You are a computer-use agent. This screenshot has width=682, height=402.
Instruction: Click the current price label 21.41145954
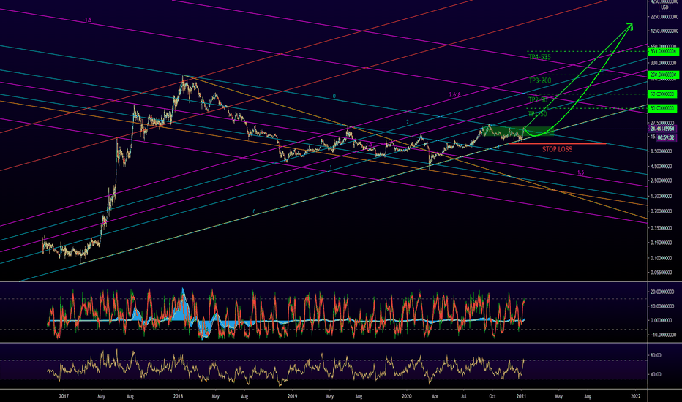click(x=663, y=129)
